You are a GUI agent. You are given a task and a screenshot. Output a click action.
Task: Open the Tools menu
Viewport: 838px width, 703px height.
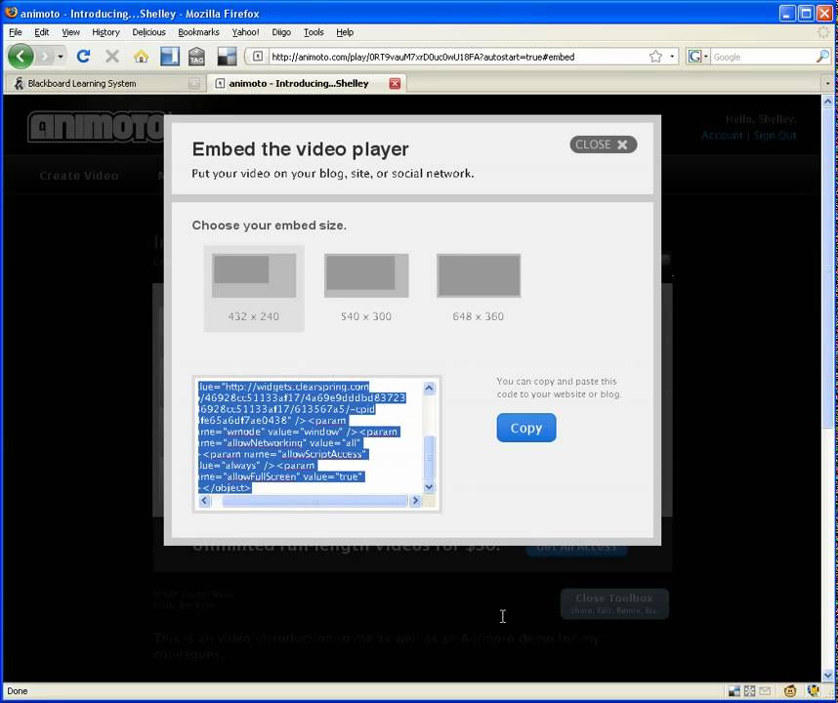[314, 32]
